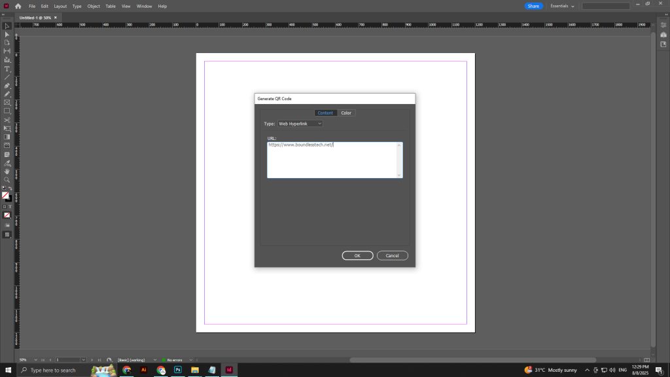Open the [Basic] (working) workspace dropdown
This screenshot has width=670, height=377.
tap(131, 359)
